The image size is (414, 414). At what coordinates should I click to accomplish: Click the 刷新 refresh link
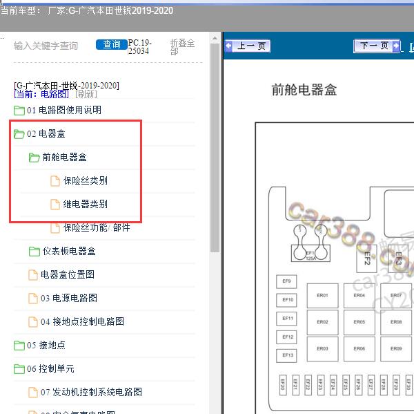pos(86,94)
